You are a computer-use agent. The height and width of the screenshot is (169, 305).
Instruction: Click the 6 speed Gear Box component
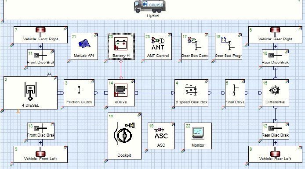(x=192, y=93)
